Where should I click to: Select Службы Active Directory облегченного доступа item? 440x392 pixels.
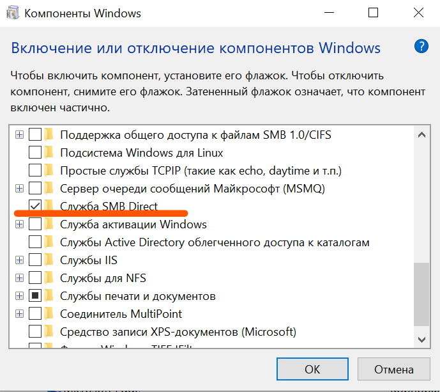[215, 242]
